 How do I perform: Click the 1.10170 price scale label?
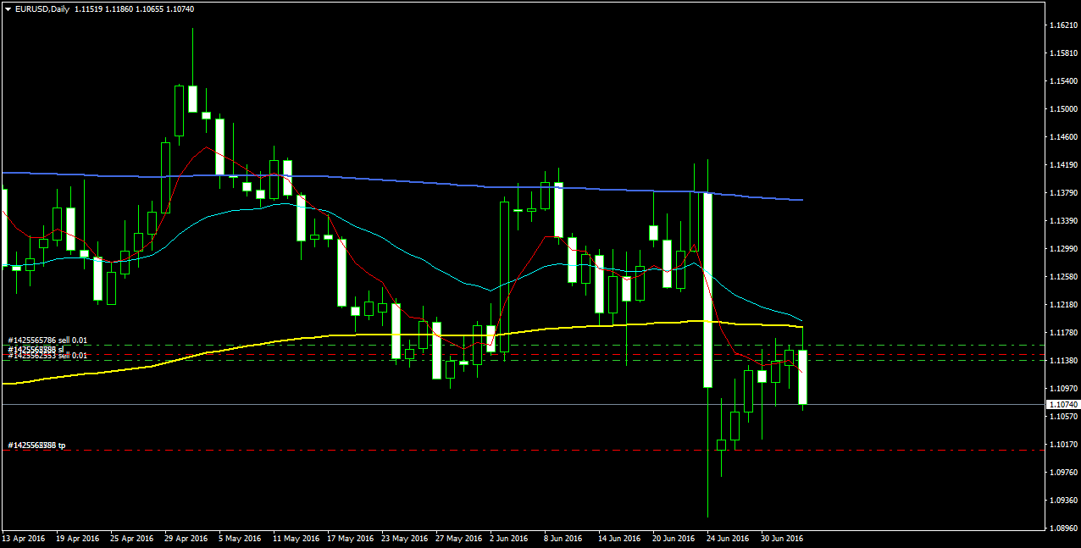click(1064, 445)
